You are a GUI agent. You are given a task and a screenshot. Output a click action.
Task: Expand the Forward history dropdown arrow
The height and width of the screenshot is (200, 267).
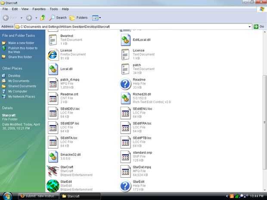coord(36,18)
